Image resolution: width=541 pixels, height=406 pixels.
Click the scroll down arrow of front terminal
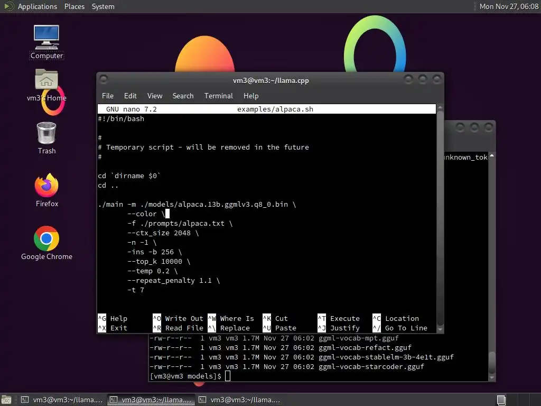pyautogui.click(x=440, y=329)
